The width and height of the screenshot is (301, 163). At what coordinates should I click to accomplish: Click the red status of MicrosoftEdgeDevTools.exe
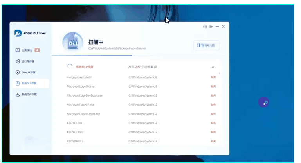(x=213, y=95)
